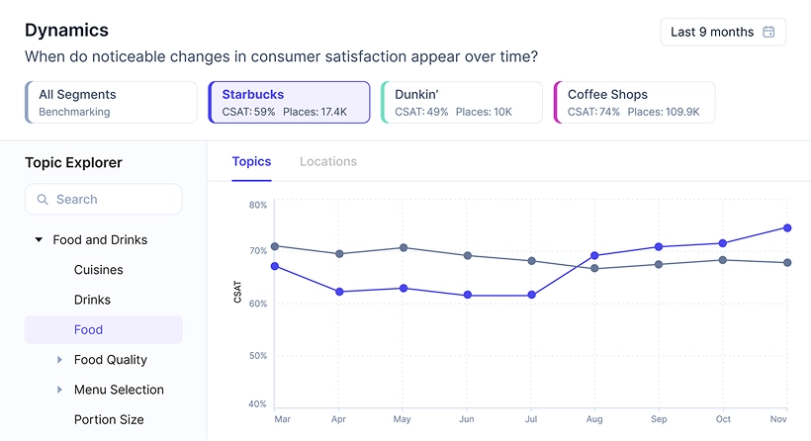Toggle the Dunkin' segment card

(x=461, y=102)
